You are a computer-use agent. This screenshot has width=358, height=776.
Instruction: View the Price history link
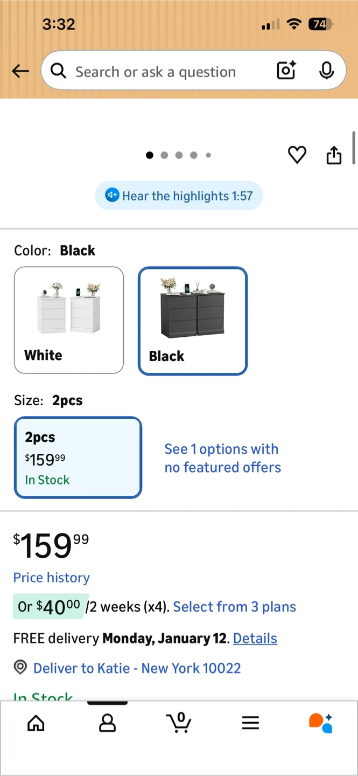52,578
